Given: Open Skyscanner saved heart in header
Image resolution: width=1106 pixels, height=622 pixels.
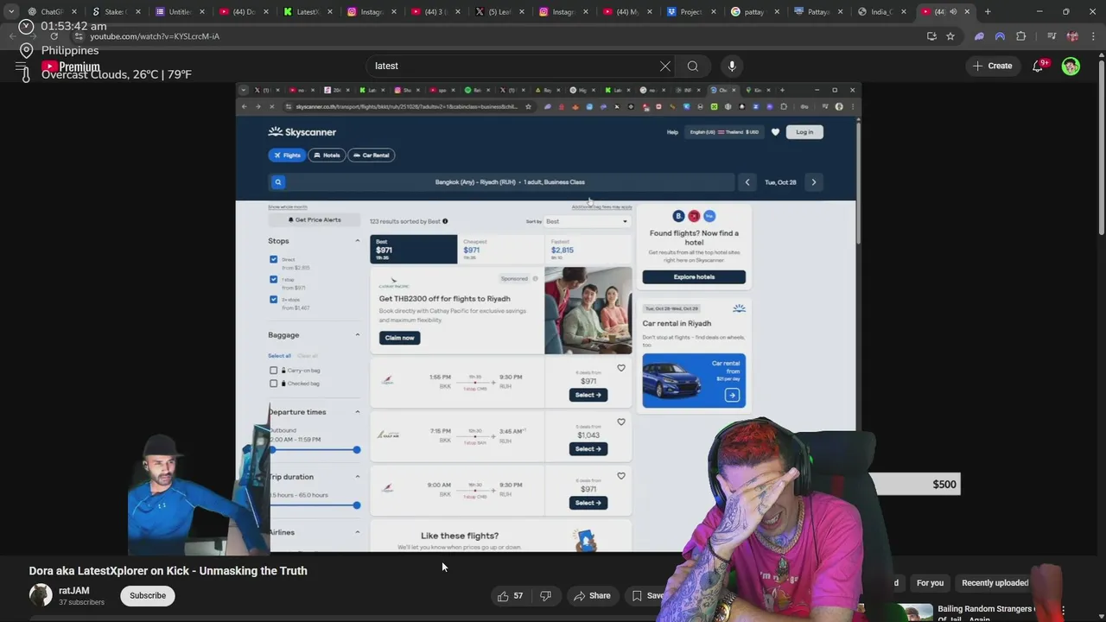Looking at the screenshot, I should click(x=775, y=132).
